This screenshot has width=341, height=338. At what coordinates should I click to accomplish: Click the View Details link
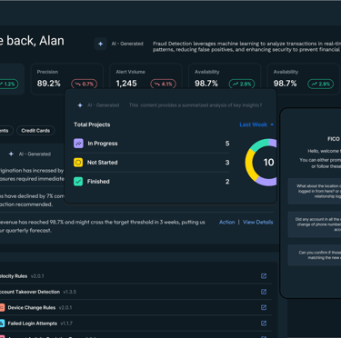point(258,222)
